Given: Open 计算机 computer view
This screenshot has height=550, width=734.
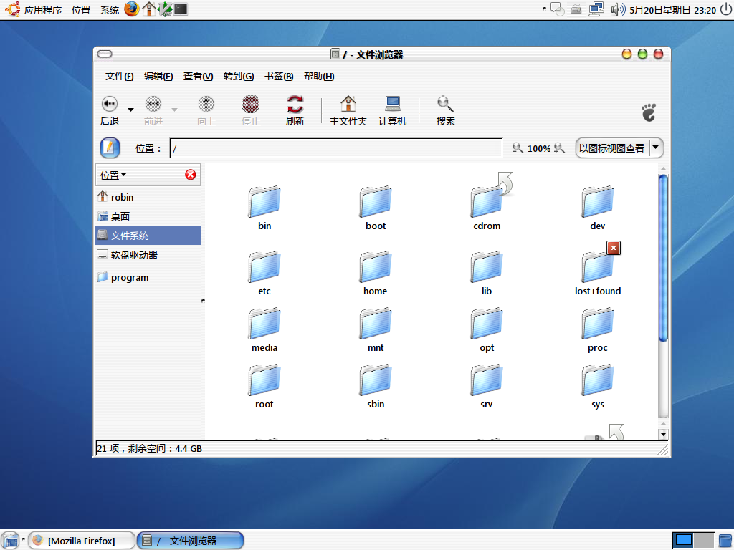Looking at the screenshot, I should (392, 111).
